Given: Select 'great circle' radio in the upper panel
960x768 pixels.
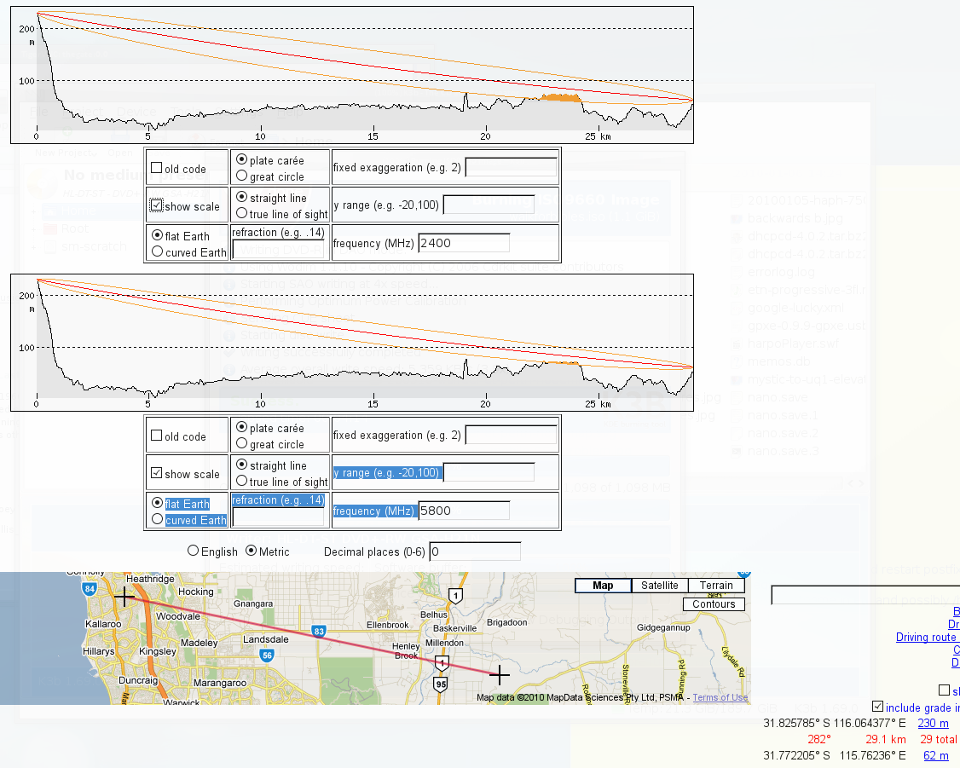Looking at the screenshot, I should point(241,176).
